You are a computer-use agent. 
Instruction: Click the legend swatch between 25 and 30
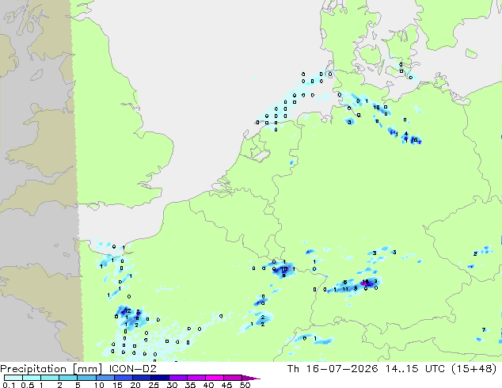point(160,378)
